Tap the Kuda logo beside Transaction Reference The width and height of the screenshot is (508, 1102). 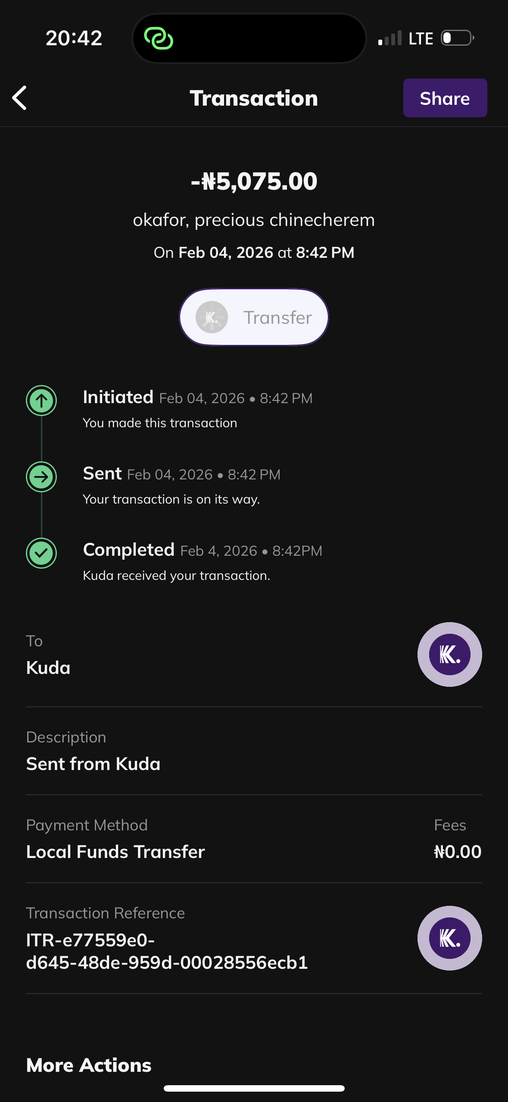449,938
